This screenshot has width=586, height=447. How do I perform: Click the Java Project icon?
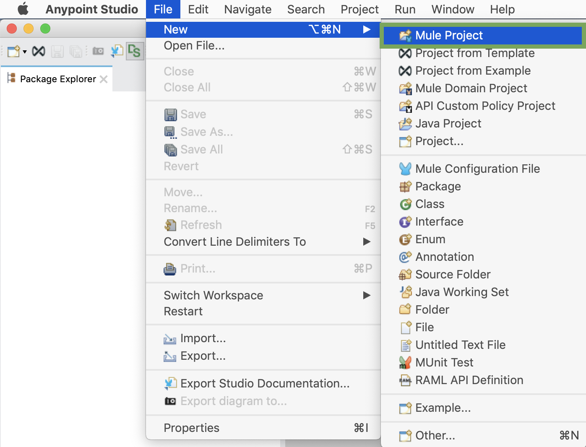pyautogui.click(x=405, y=124)
